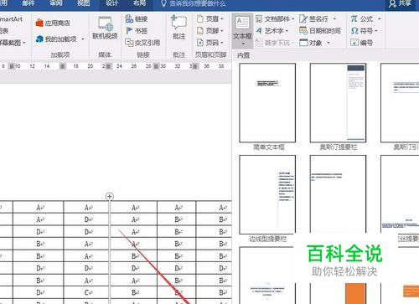419x304 pixels.
Task: Open the 首字下沉 drop cap dropdown
Action: pos(292,43)
